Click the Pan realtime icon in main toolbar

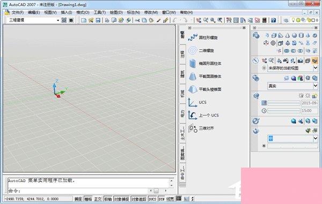click(x=199, y=20)
